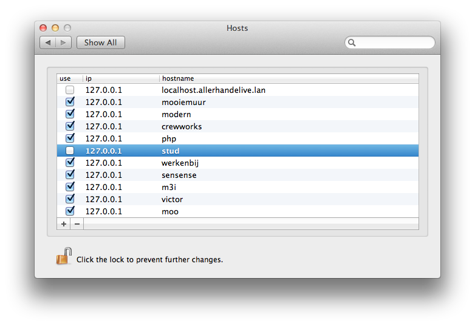Screen dimensions: 475x326
Task: Select the werkenbij hostname row
Action: click(x=180, y=163)
